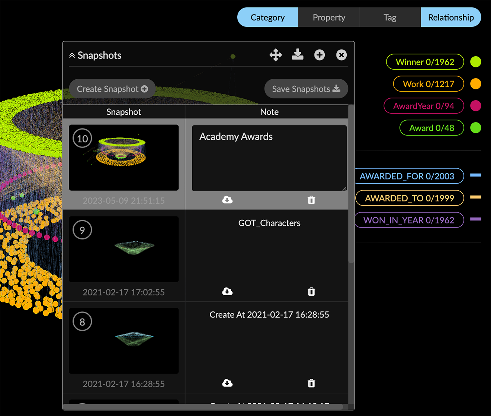Toggle the Winner category filter
Image resolution: width=491 pixels, height=416 pixels.
pyautogui.click(x=425, y=62)
